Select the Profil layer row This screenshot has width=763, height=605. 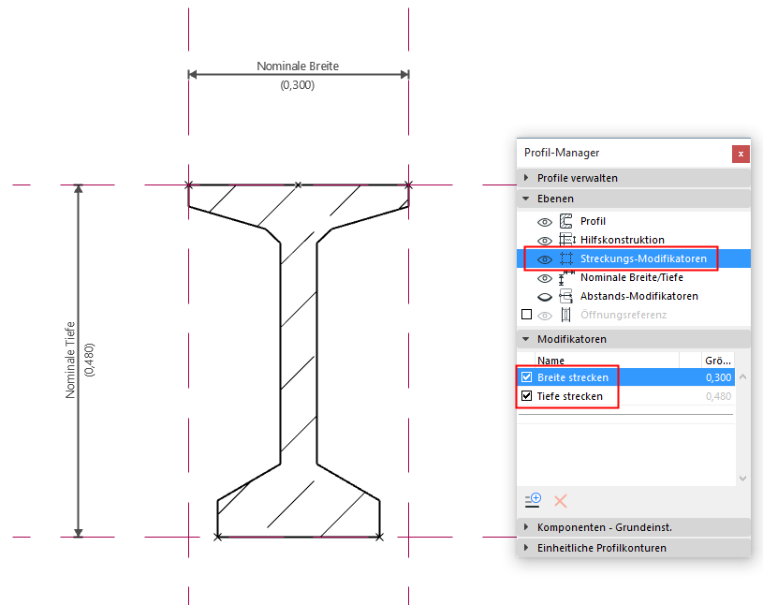point(634,221)
